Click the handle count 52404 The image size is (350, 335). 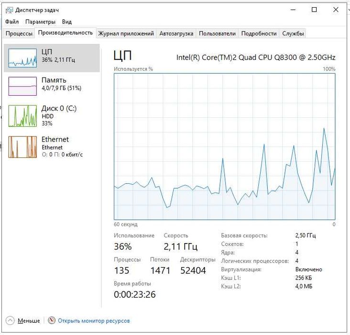[x=193, y=270]
